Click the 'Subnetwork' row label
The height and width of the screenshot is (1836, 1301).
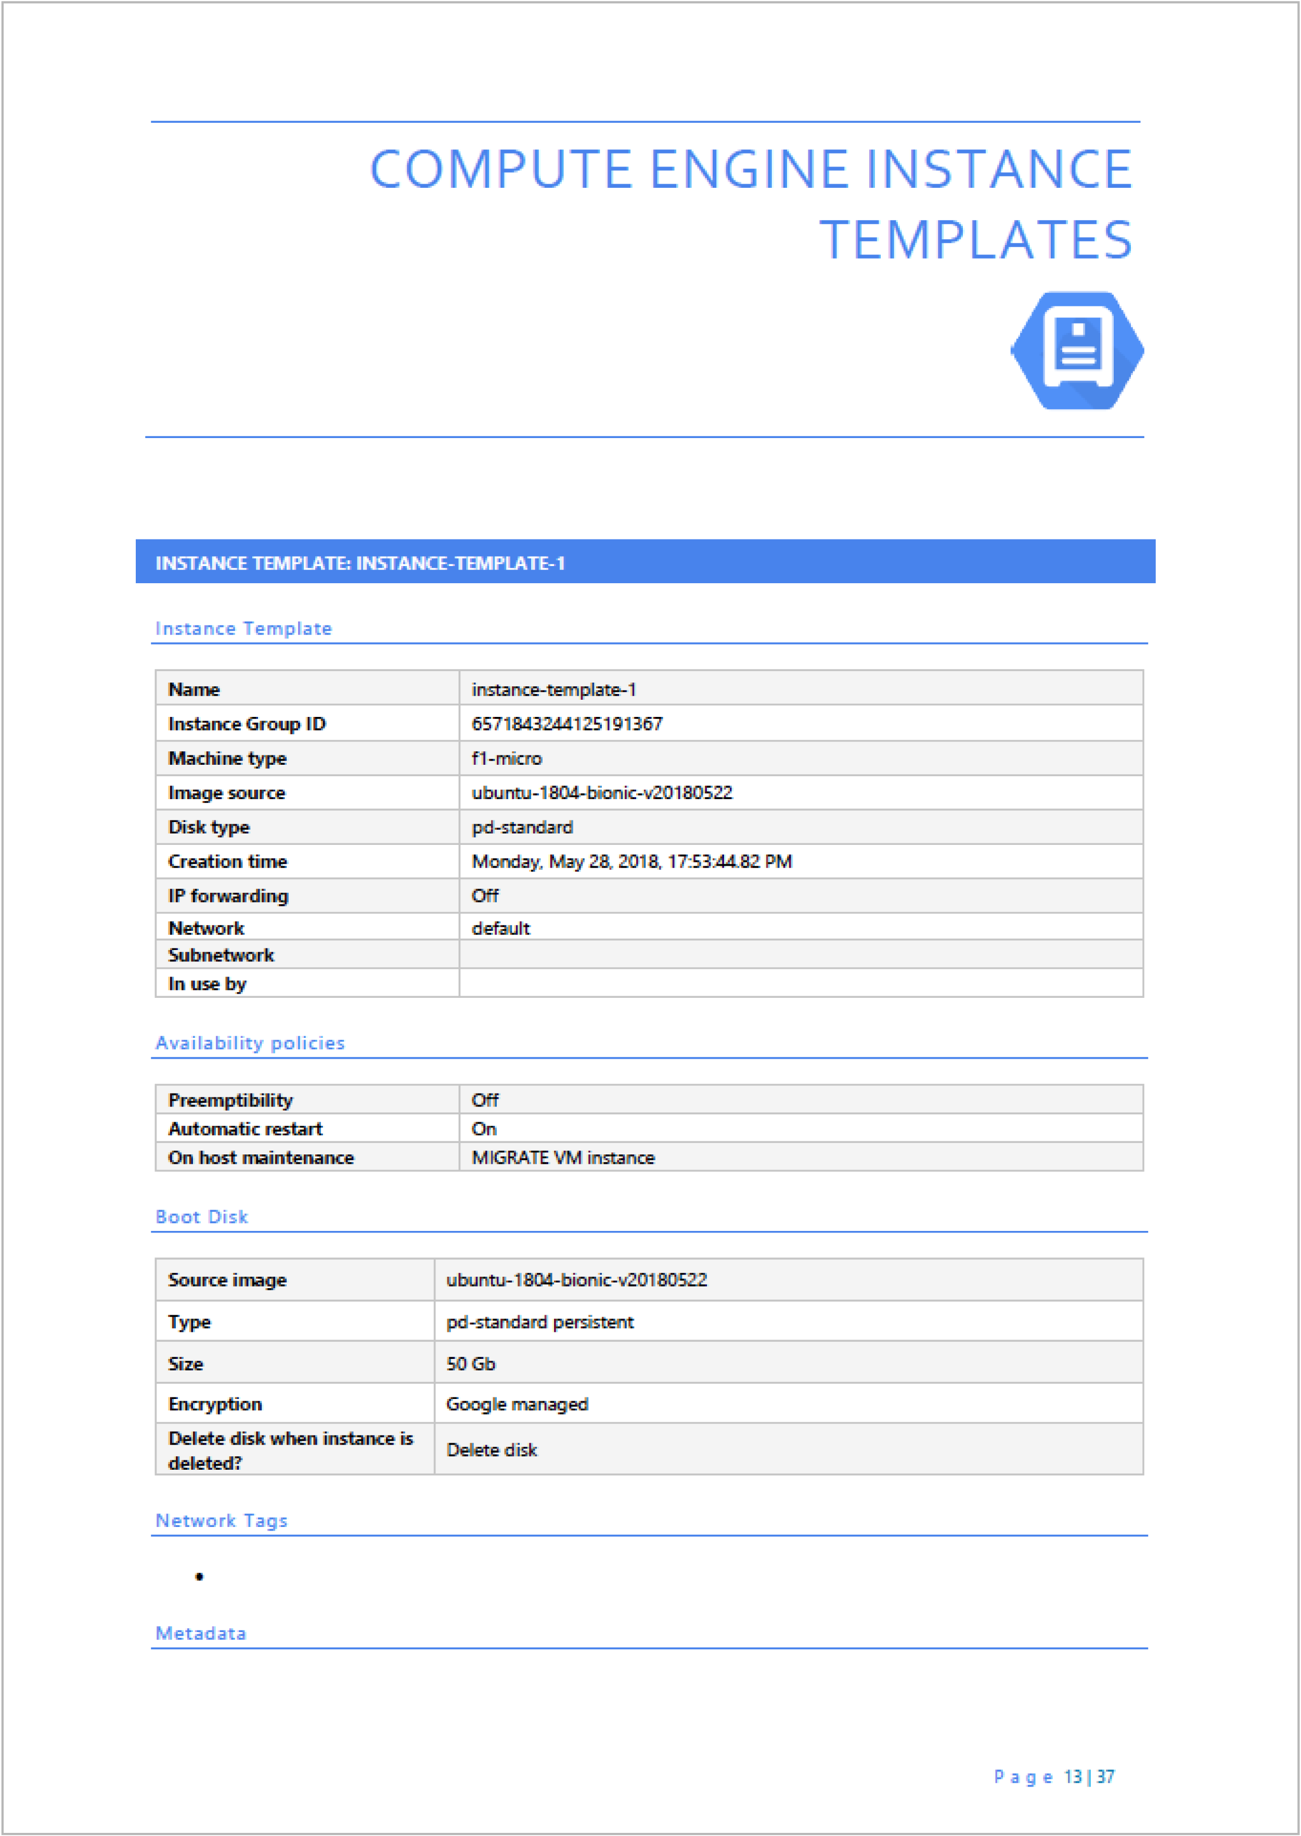tap(221, 956)
